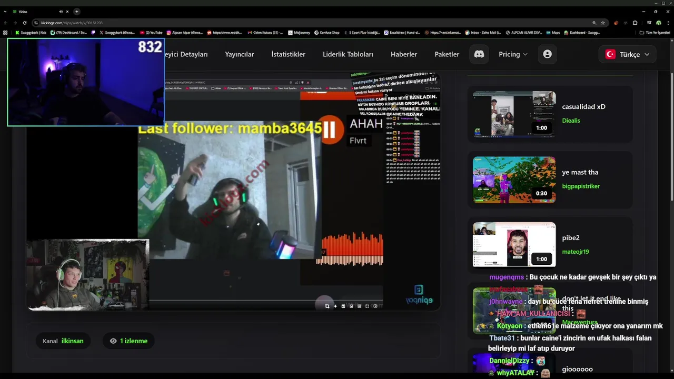Open the Excalidraw bookmark
Viewport: 674px width, 379px height.
click(402, 33)
